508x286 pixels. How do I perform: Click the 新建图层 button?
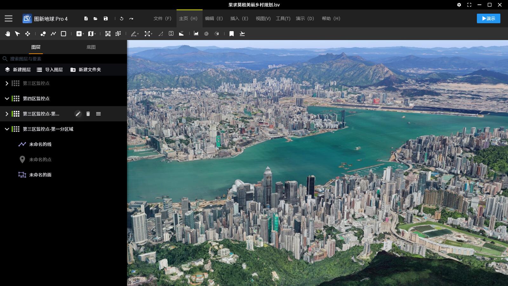pyautogui.click(x=18, y=70)
